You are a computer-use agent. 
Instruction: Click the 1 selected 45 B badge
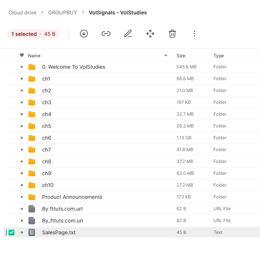(x=34, y=34)
